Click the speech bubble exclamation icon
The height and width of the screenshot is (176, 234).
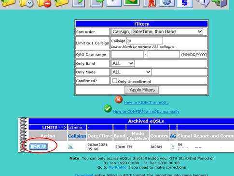tap(203, 3)
